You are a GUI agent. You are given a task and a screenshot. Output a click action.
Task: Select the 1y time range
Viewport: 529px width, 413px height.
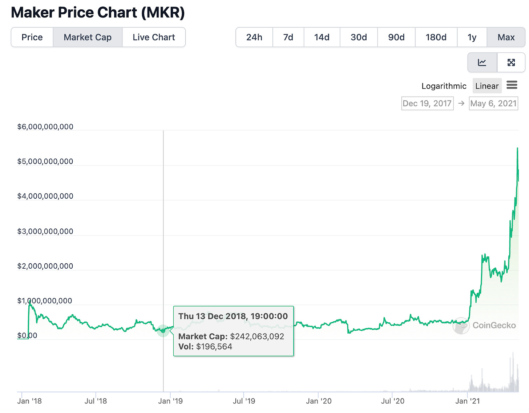(x=472, y=37)
